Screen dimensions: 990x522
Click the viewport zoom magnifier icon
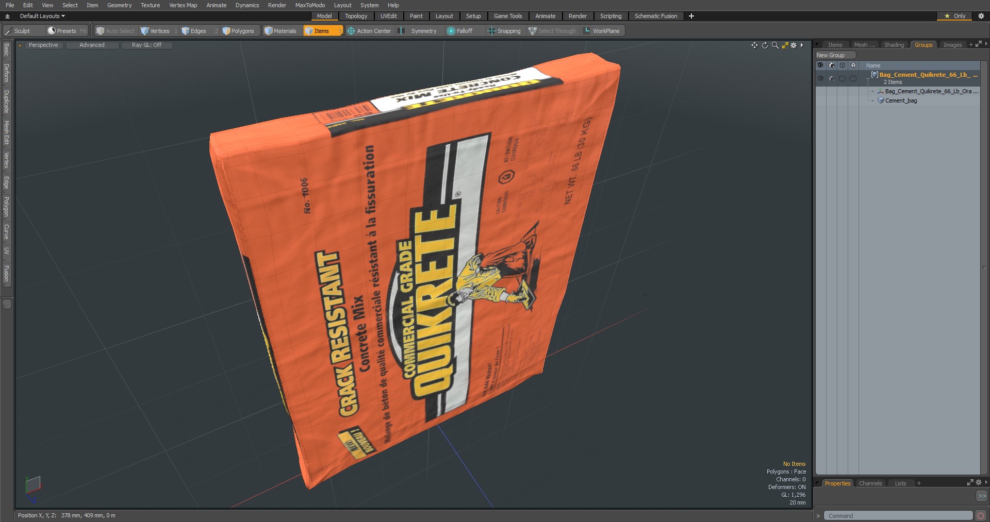point(775,45)
